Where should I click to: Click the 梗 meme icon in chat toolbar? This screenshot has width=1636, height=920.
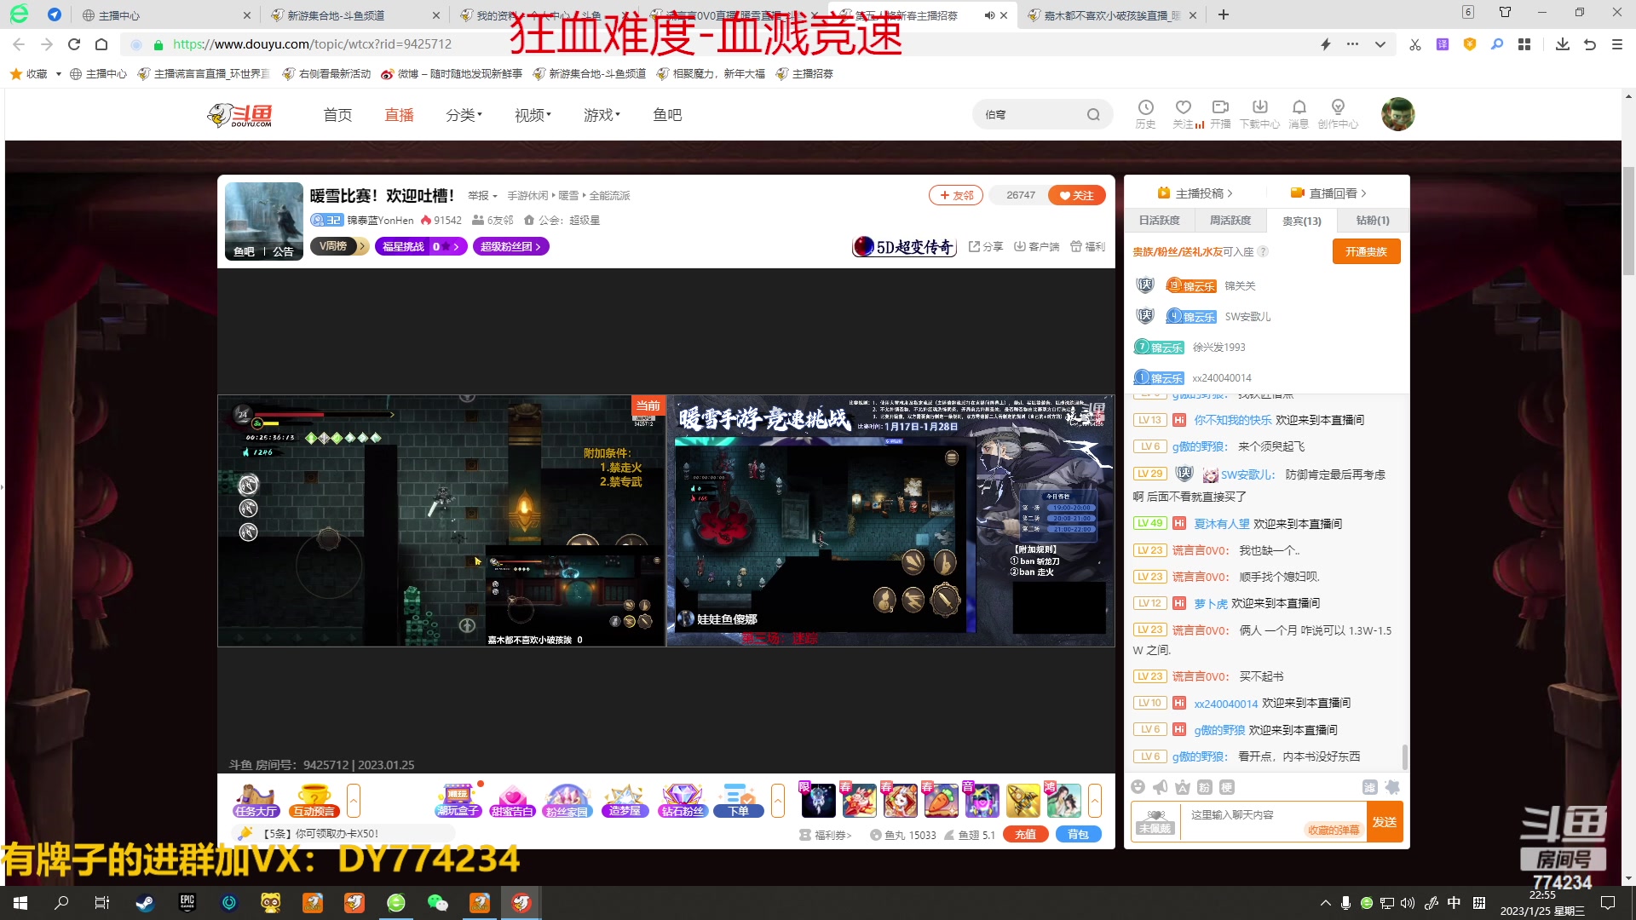1226,787
